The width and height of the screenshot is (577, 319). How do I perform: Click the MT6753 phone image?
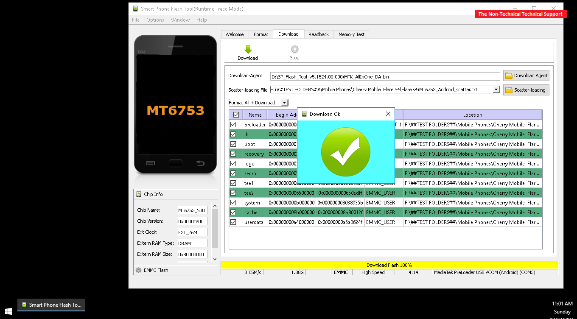[x=175, y=104]
